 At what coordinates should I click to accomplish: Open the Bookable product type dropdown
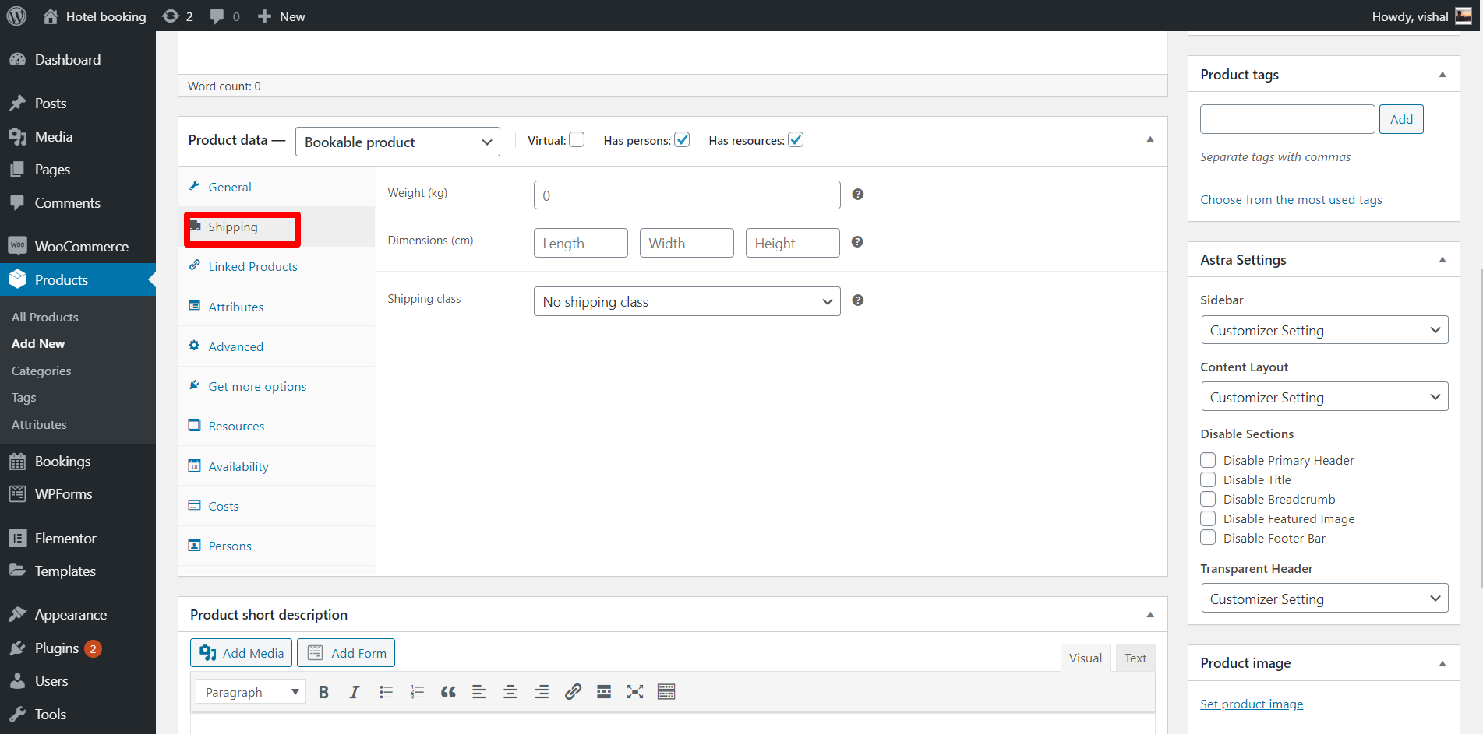(x=397, y=142)
